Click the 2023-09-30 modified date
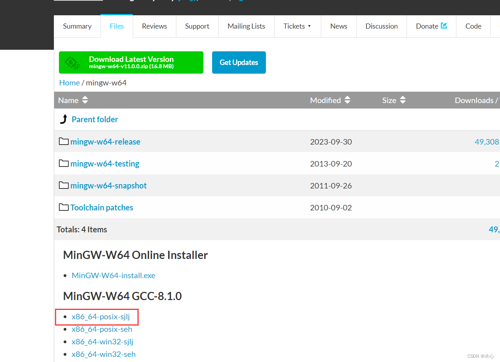 (331, 142)
